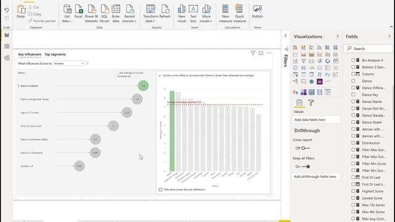This screenshot has width=395, height=222.
Task: Open the Fields well pane icon
Action: [299, 102]
